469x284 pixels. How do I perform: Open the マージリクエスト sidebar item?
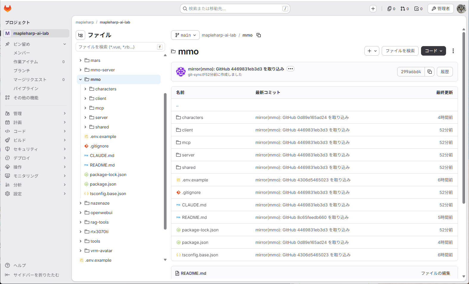tap(36, 80)
